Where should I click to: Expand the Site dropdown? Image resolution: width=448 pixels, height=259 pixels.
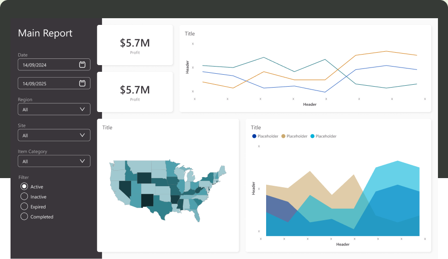[54, 135]
